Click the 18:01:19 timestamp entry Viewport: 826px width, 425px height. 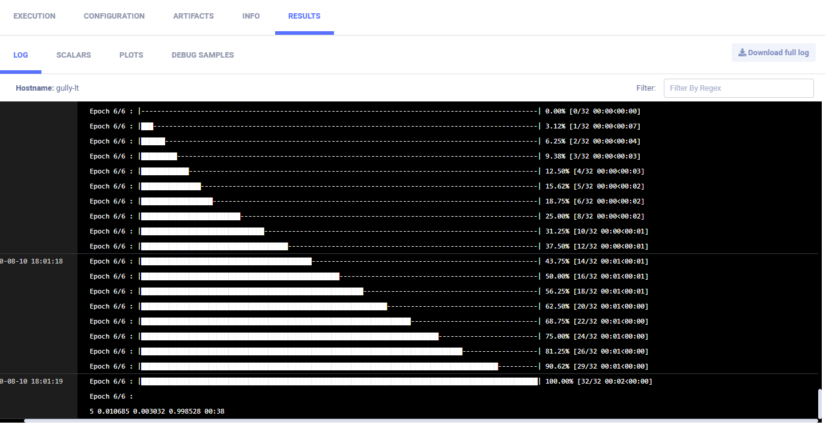point(33,381)
